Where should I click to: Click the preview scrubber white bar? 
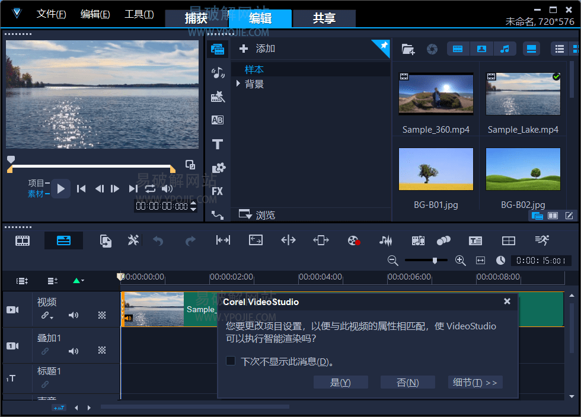[x=91, y=166]
